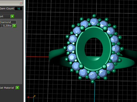The width and height of the screenshot is (137, 102).
Task: Click the Gem Count label
Action: tap(7, 8)
